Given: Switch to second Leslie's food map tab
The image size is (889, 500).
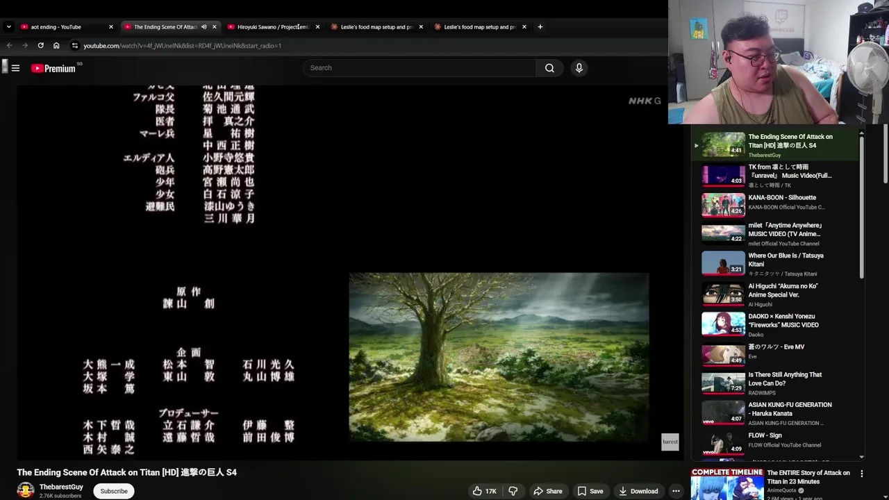Looking at the screenshot, I should click(x=479, y=27).
